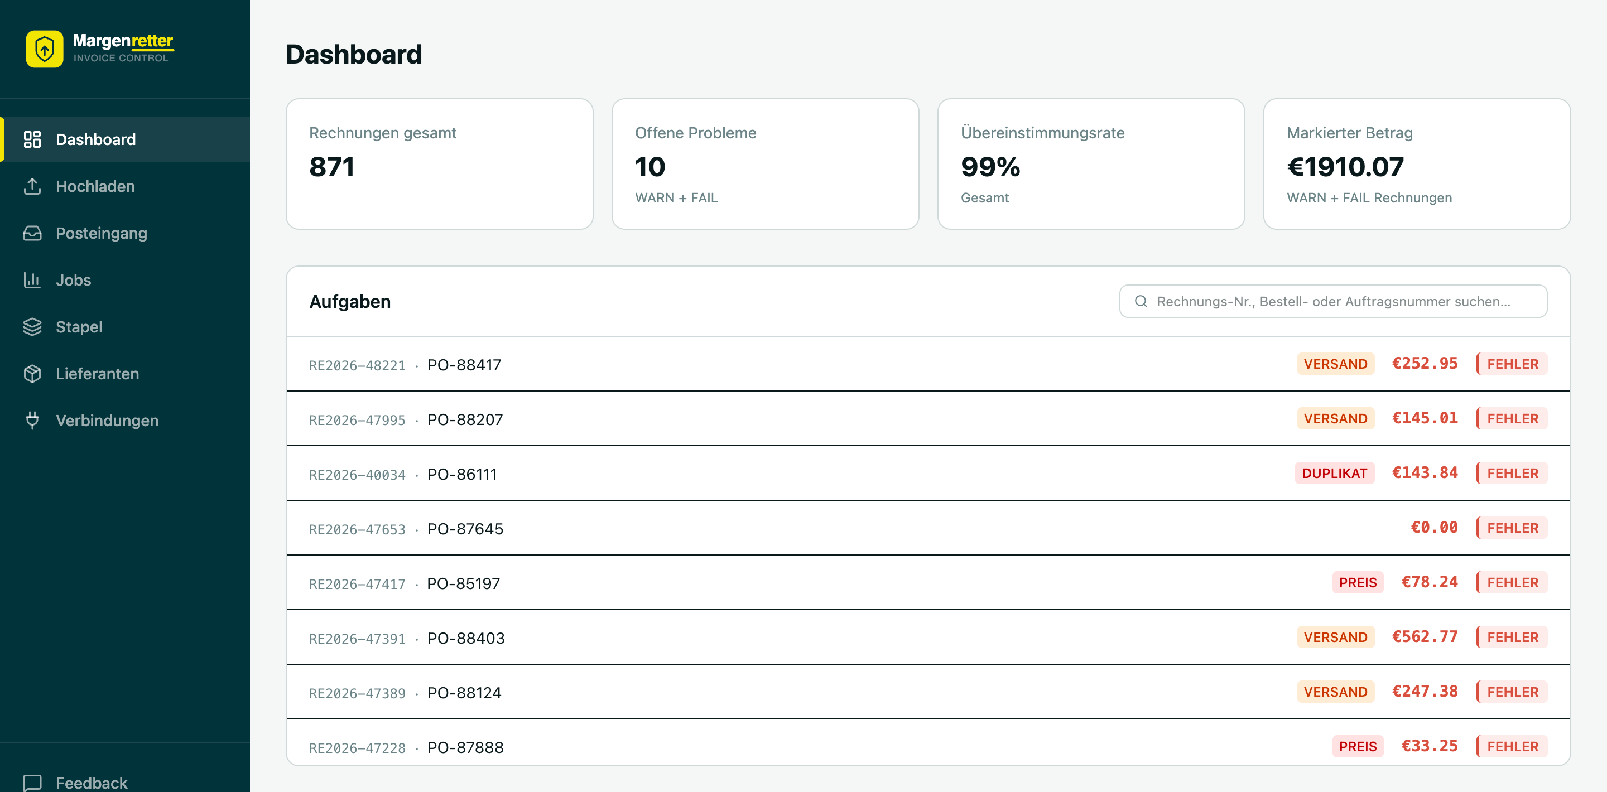Click amount €143.84
Image resolution: width=1607 pixels, height=792 pixels.
(x=1425, y=473)
